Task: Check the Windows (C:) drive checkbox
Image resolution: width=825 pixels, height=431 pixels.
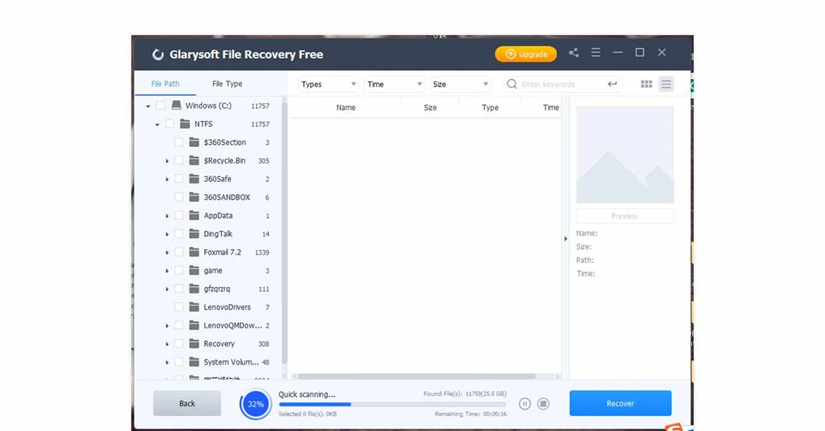Action: (x=161, y=106)
